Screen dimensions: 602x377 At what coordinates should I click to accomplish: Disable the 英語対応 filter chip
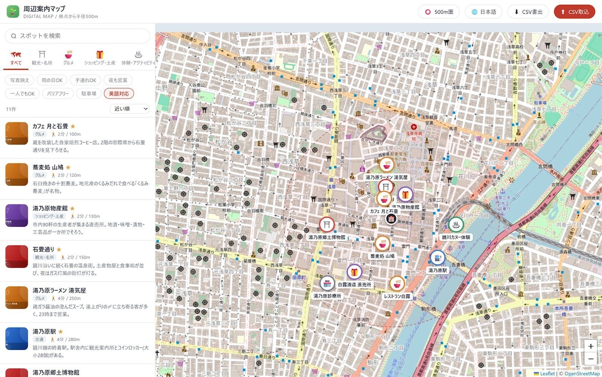[x=119, y=93]
